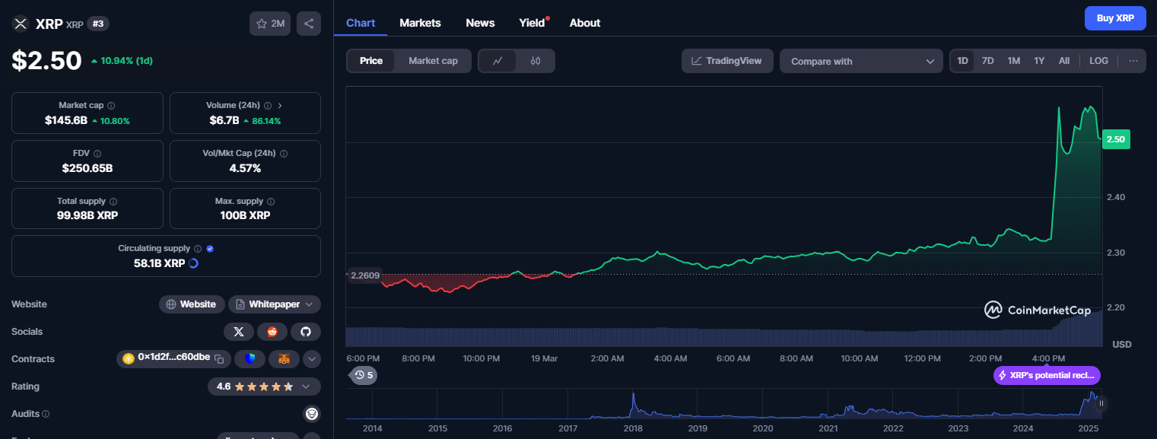
Task: Add XRP to watchlist with star button
Action: tap(269, 24)
